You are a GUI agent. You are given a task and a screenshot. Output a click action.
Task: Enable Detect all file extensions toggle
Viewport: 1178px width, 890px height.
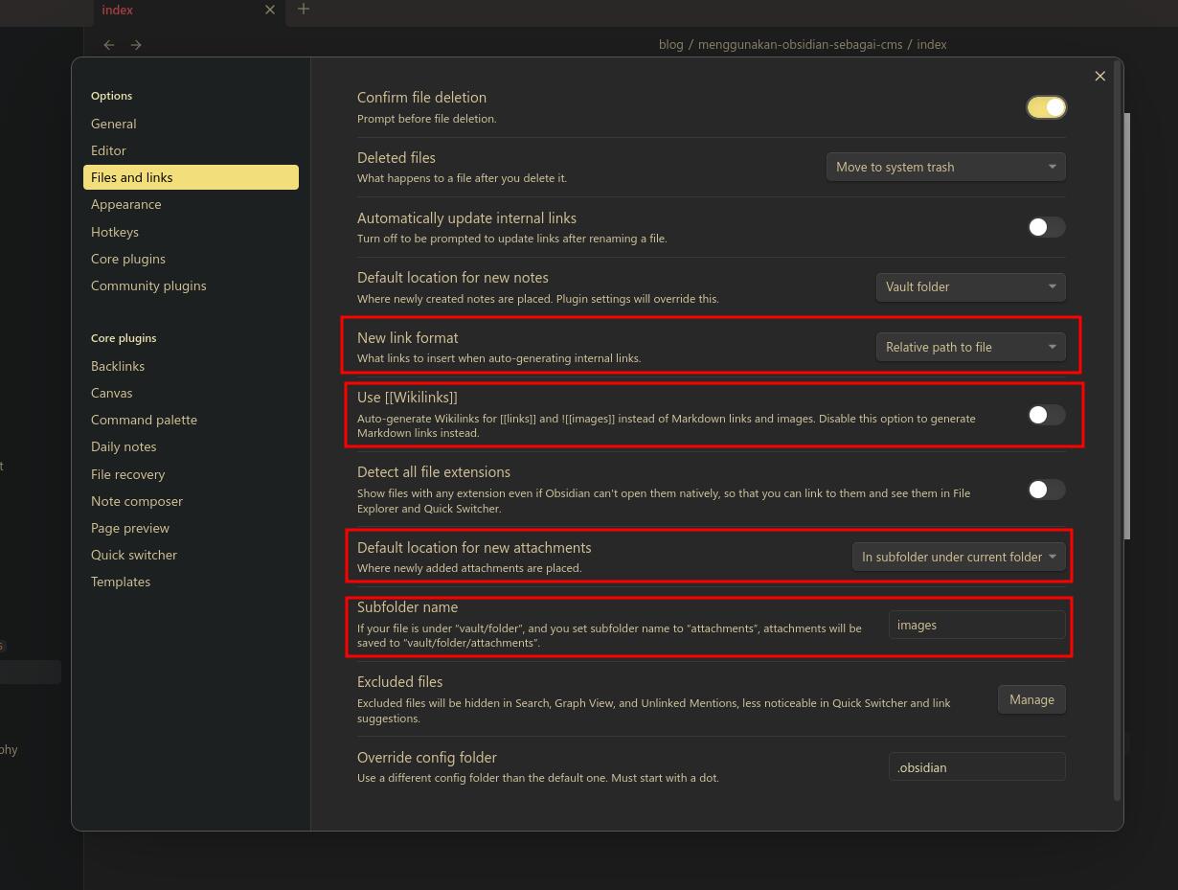[x=1046, y=490]
